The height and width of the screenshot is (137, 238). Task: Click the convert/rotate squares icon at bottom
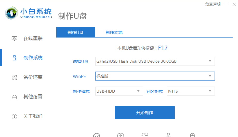pos(145,135)
